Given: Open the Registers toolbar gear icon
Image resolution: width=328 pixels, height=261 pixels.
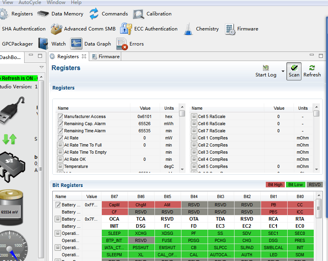Looking at the screenshot, I should tap(4, 14).
